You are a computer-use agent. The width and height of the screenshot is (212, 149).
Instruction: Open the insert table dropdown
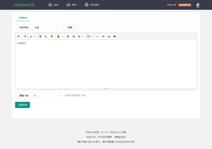click(90, 36)
